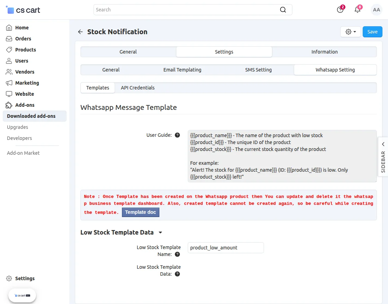Screen dimensions: 388x304
Task: Switch to the API Credentials tab
Action: pos(138,88)
